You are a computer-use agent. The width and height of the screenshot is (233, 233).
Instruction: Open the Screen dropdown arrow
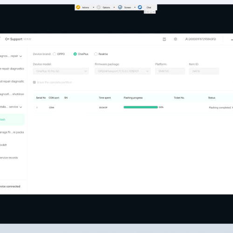[135, 7]
